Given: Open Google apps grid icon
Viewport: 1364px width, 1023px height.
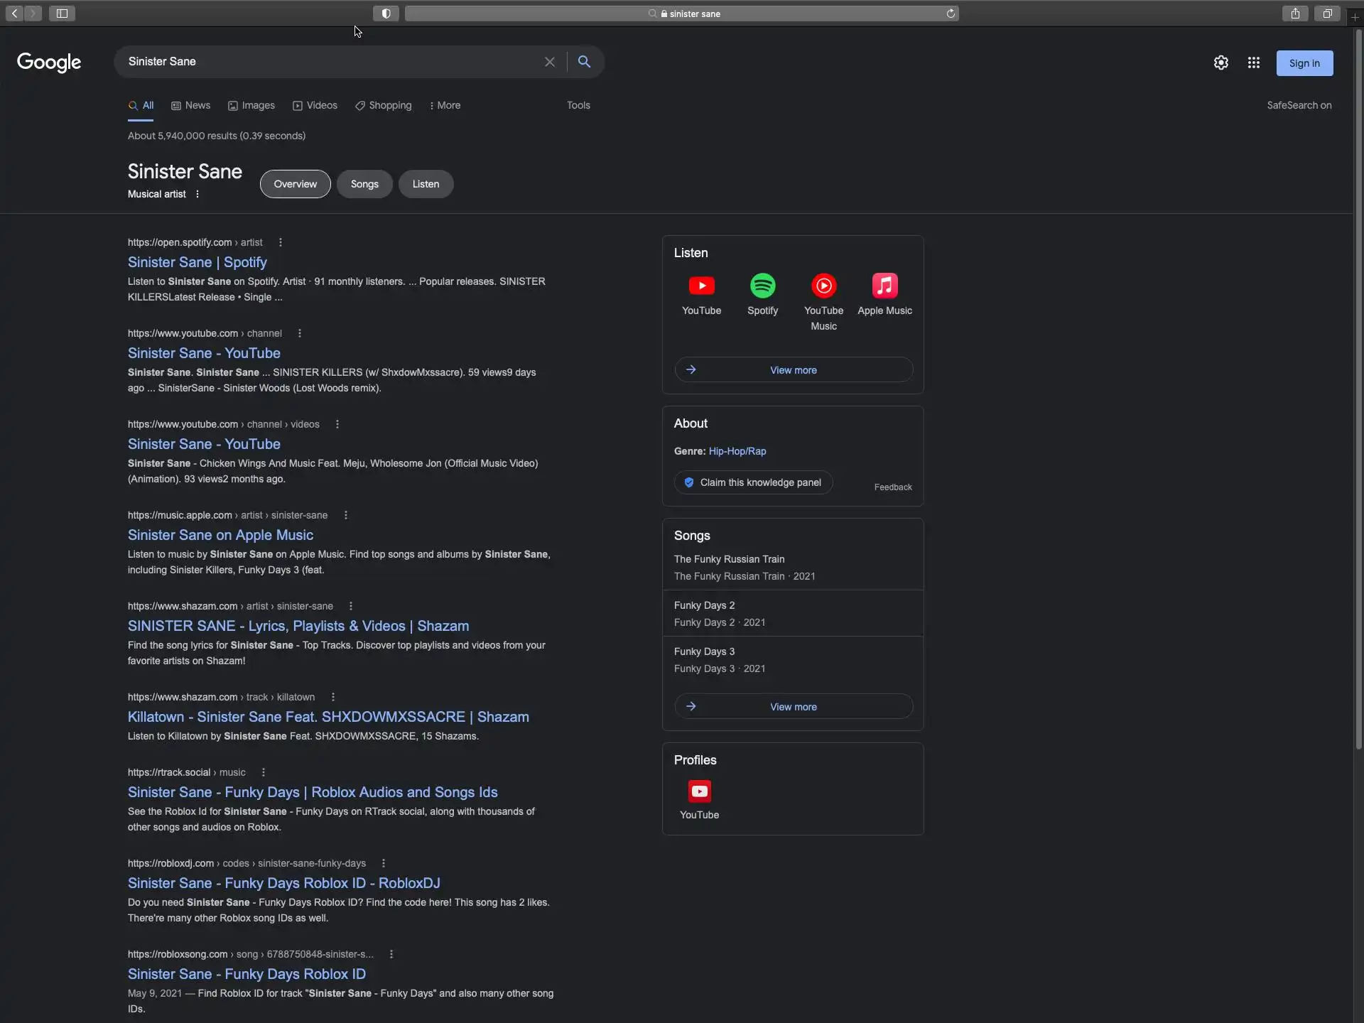Looking at the screenshot, I should [1253, 63].
